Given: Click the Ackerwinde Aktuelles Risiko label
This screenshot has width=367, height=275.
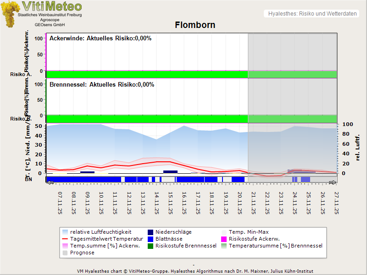Looking at the screenshot, I should pyautogui.click(x=100, y=38).
